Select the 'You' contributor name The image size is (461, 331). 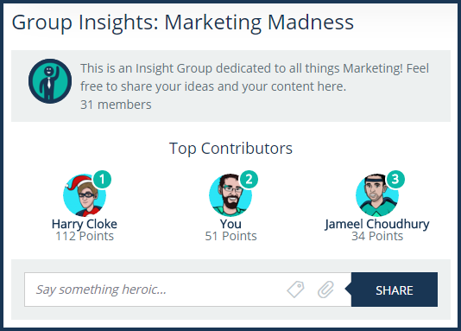click(230, 224)
